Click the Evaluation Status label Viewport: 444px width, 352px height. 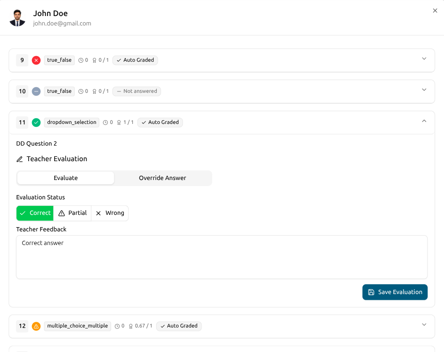(x=40, y=197)
